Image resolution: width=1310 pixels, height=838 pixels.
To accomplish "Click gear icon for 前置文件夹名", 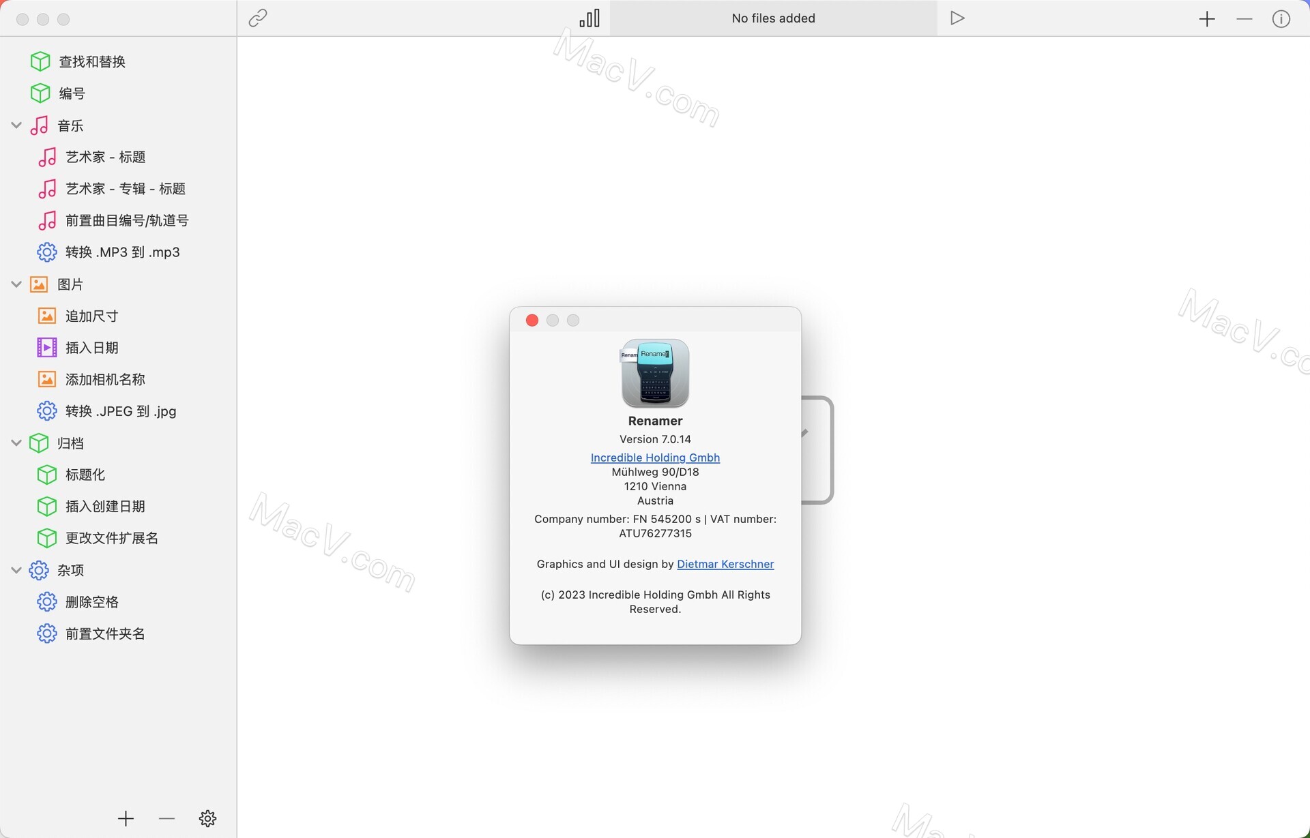I will [x=46, y=633].
